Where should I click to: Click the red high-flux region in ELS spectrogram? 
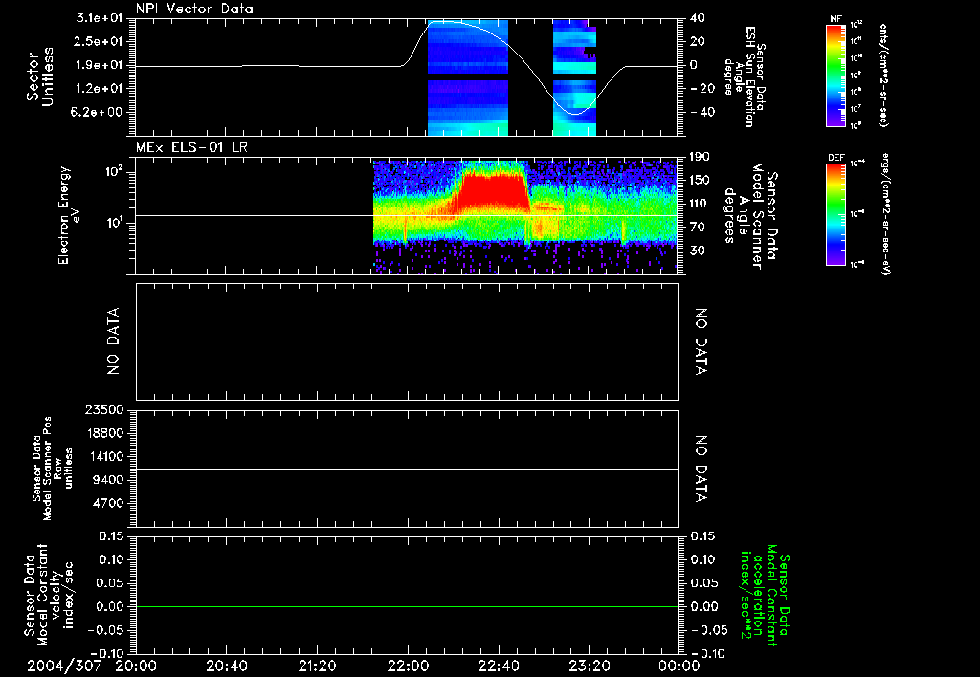tap(494, 192)
